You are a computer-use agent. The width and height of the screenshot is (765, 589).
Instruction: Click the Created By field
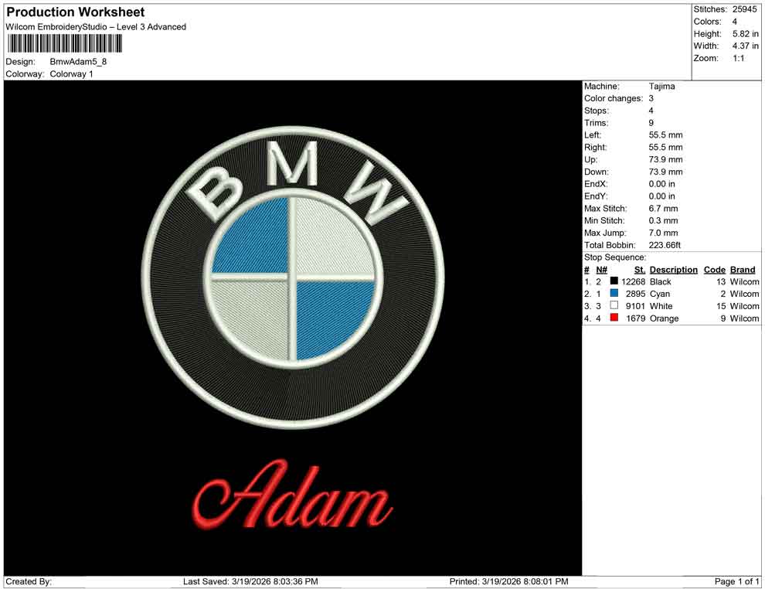click(x=29, y=581)
